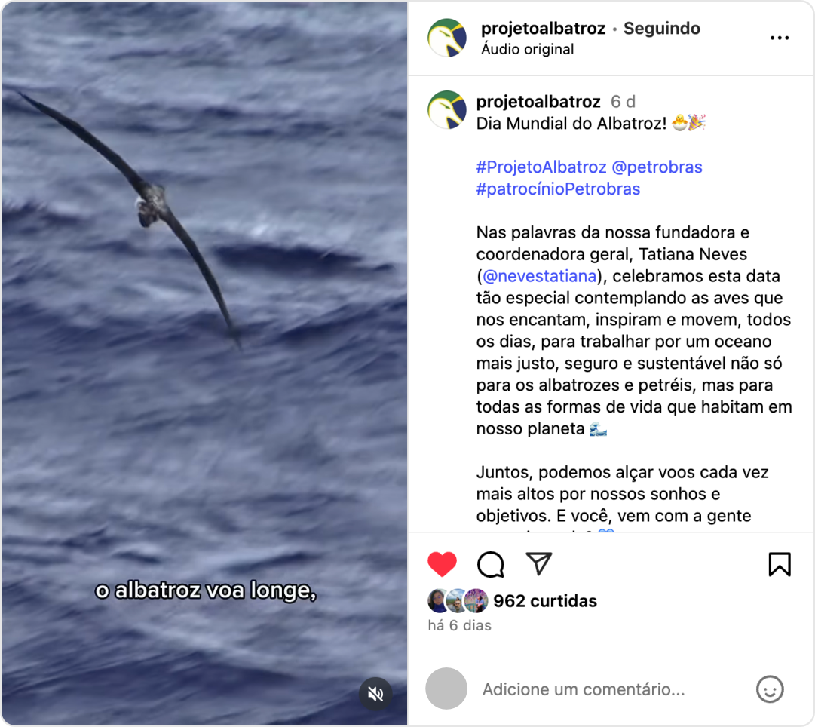
Task: Click the projetoalbatroz avatar beside the caption
Action: point(446,109)
